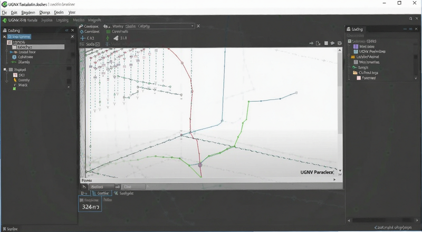422x232 pixels.
Task: Click the pencil icon below the viewport
Action: 84,187
